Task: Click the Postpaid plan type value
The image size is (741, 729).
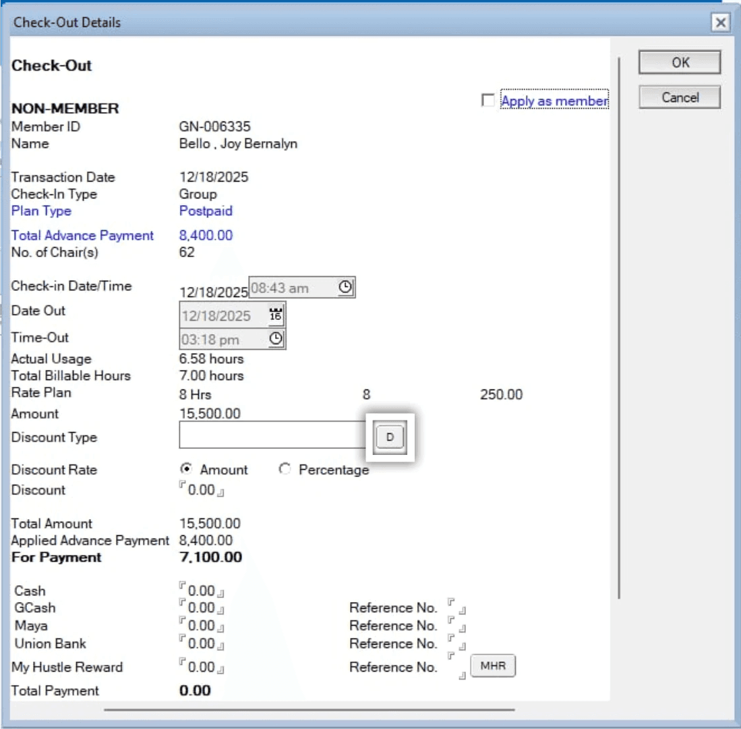Action: pos(206,211)
